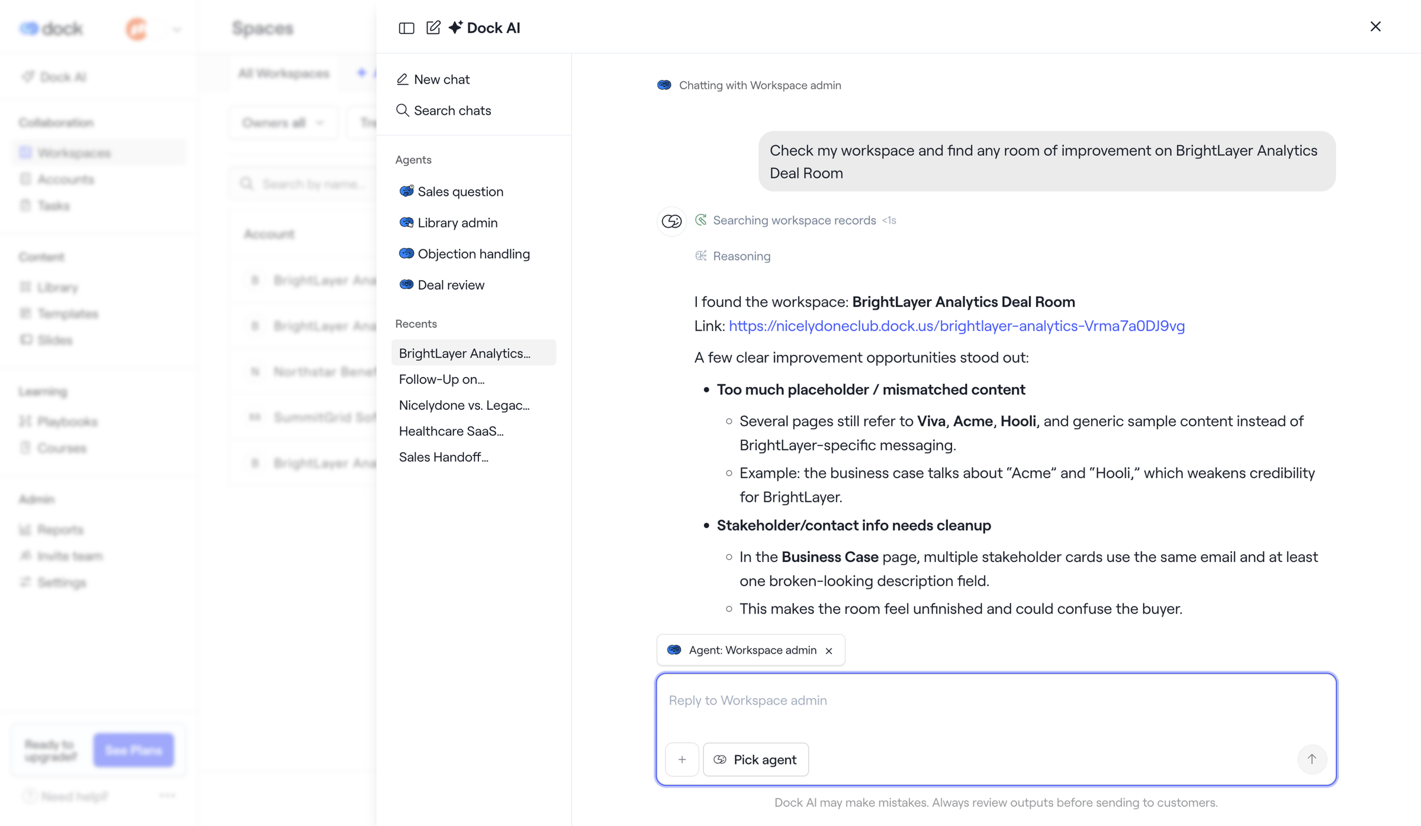Viewport: 1421px width, 826px height.
Task: Remove the Workspace admin agent chip
Action: coord(829,651)
